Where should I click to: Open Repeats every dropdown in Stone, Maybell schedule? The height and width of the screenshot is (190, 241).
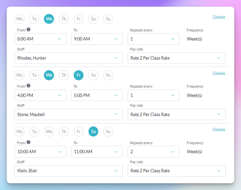154,95
